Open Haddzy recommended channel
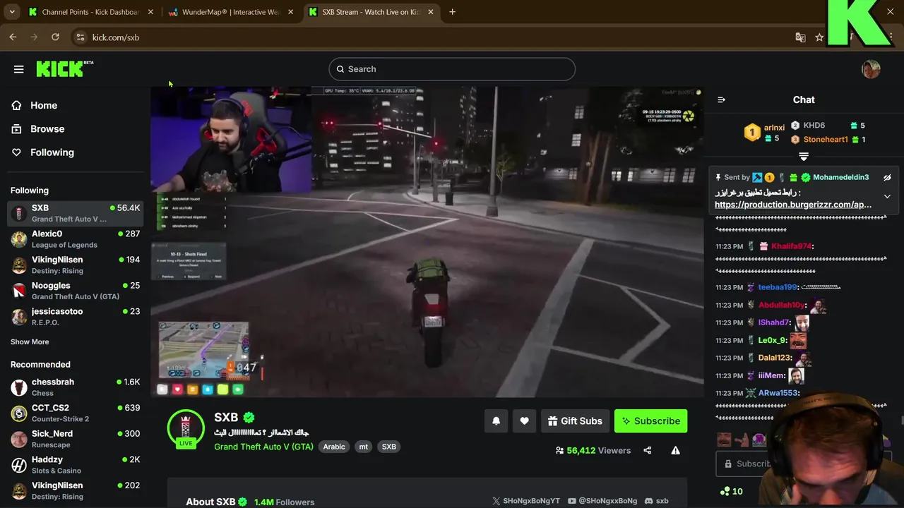904x508 pixels. (x=75, y=465)
